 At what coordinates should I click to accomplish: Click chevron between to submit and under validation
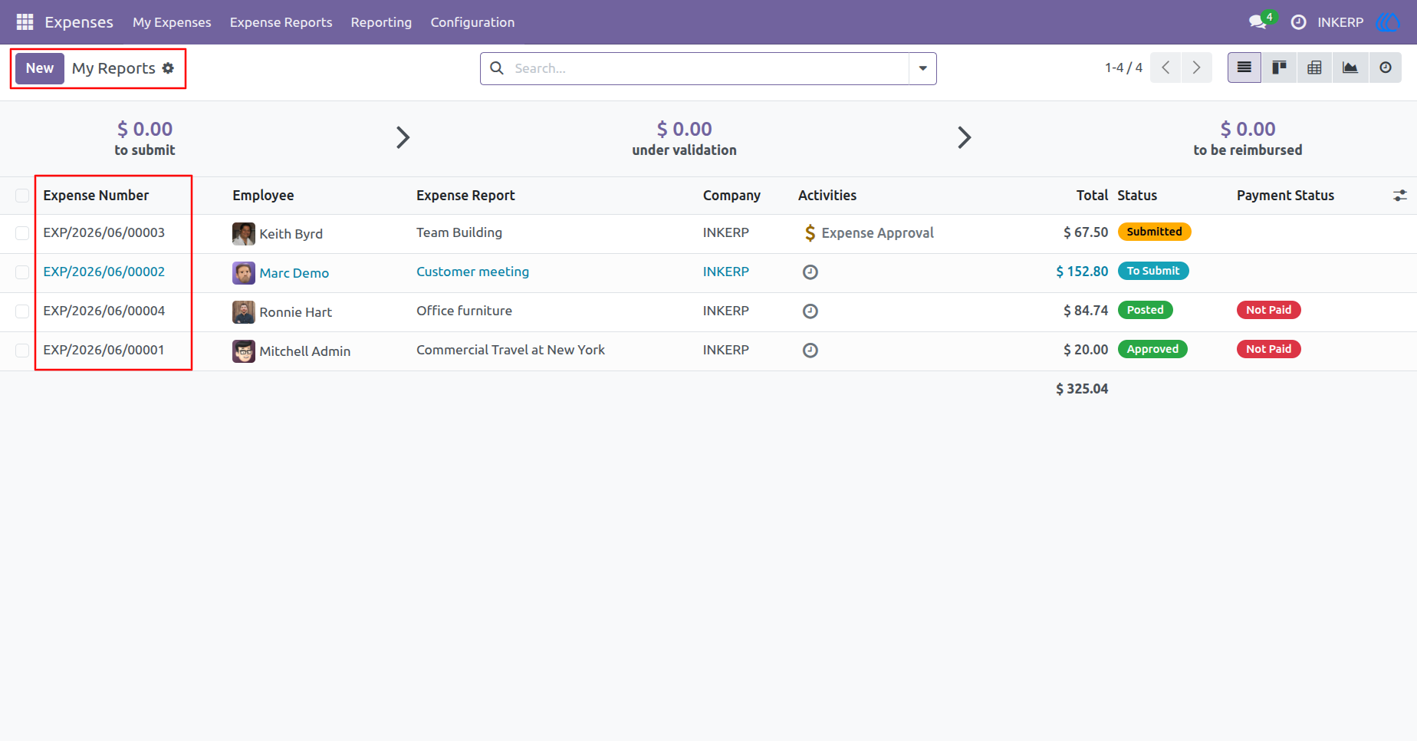coord(403,137)
